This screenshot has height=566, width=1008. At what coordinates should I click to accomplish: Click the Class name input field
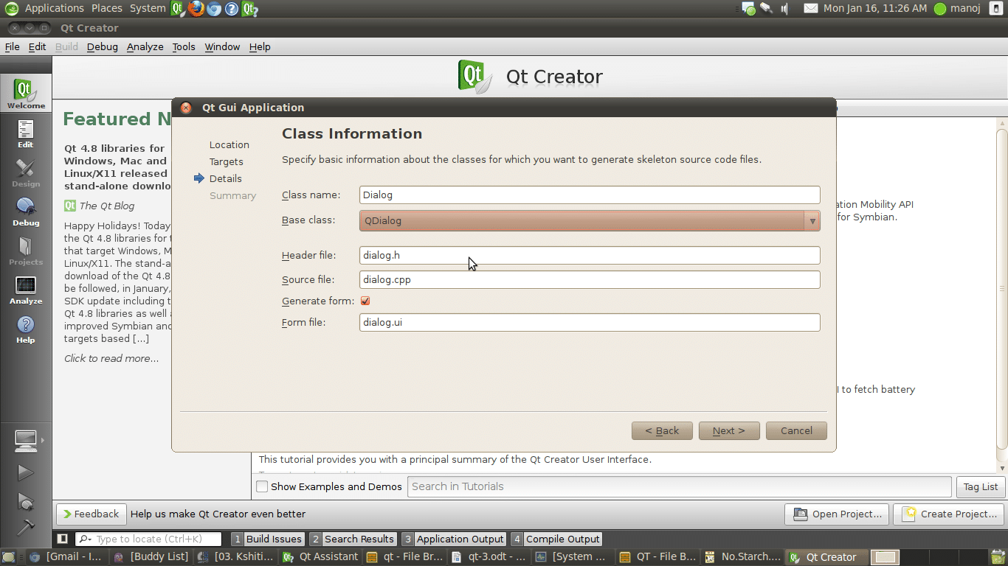click(x=589, y=195)
